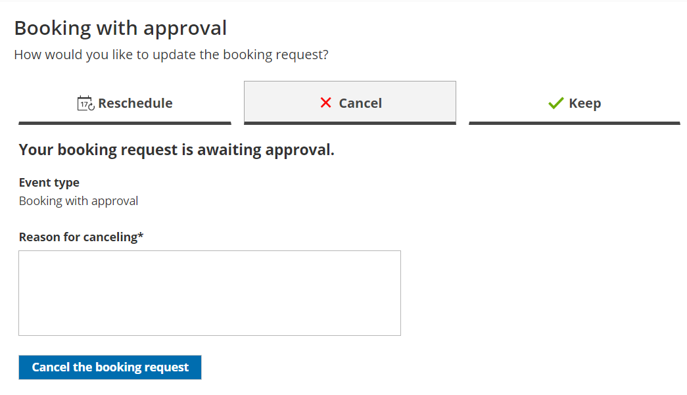Click the dark underline bar beneath Keep

click(x=574, y=123)
